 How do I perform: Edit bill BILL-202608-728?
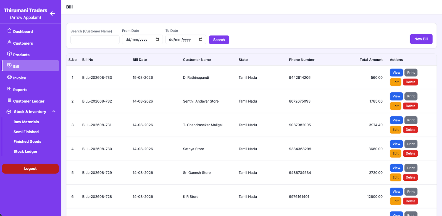396,201
